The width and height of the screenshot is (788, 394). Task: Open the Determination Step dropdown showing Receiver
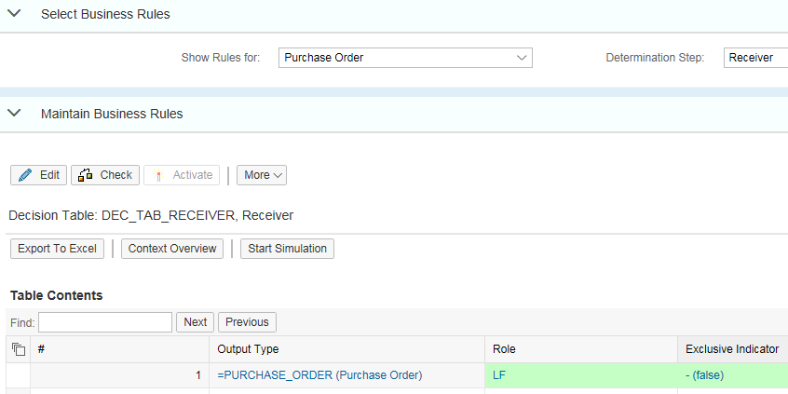755,58
